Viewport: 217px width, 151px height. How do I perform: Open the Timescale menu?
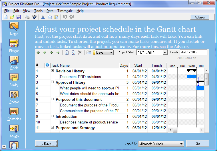coord(65,11)
